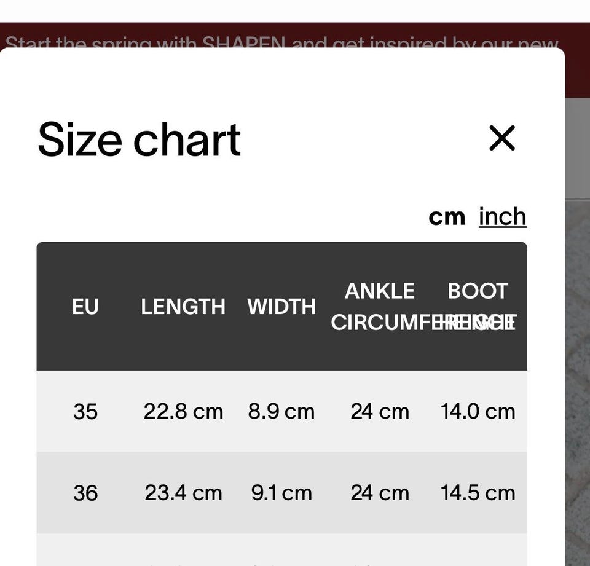Click the EU column header
The width and height of the screenshot is (590, 566).
tap(85, 306)
